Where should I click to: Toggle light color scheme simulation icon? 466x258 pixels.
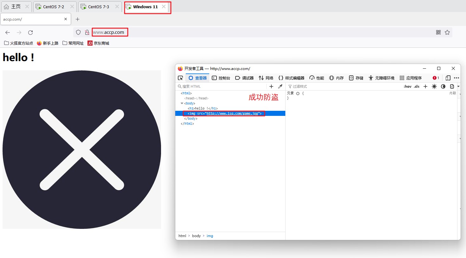pyautogui.click(x=434, y=86)
